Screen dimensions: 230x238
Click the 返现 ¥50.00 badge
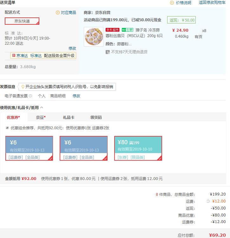pyautogui.click(x=181, y=20)
